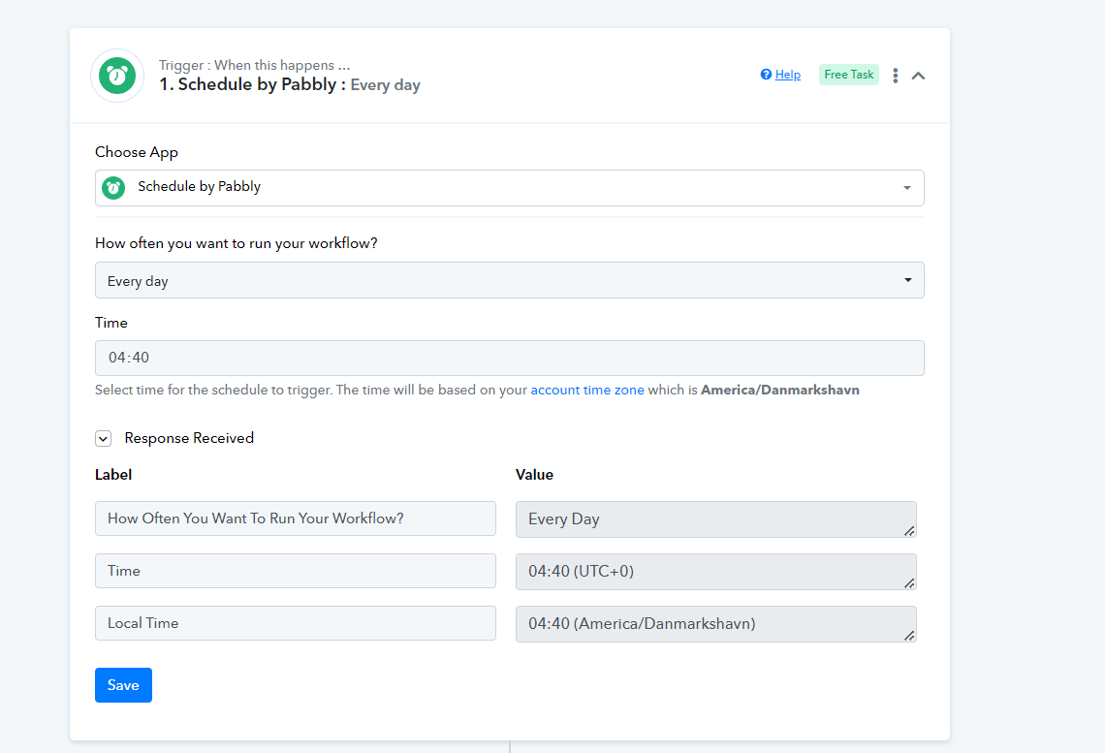Viewport: 1105px width, 753px height.
Task: Click resize handle of Local Time value textarea
Action: 909,636
